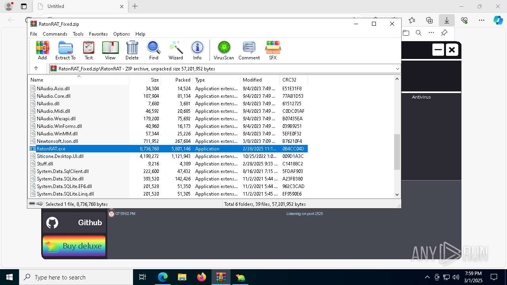Open the Tools menu
The height and width of the screenshot is (285, 507).
78,34
